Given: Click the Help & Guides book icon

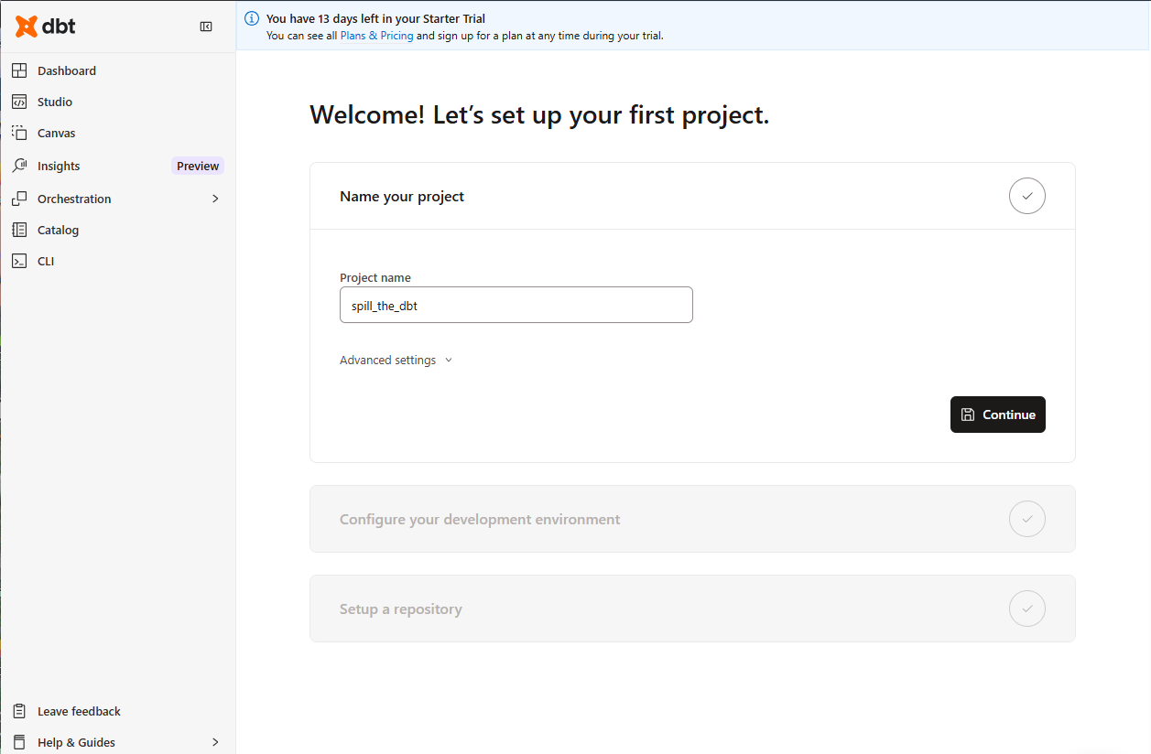Looking at the screenshot, I should [x=19, y=742].
